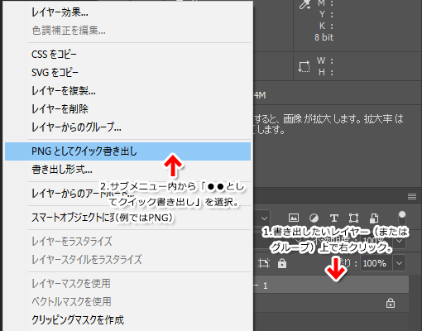Open the opacity dropdown arrow
The height and width of the screenshot is (331, 422).
click(399, 241)
